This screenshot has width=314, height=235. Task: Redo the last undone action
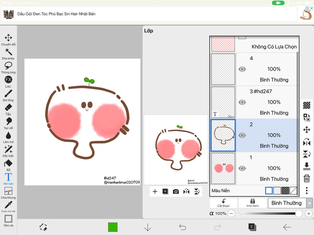point(217,227)
